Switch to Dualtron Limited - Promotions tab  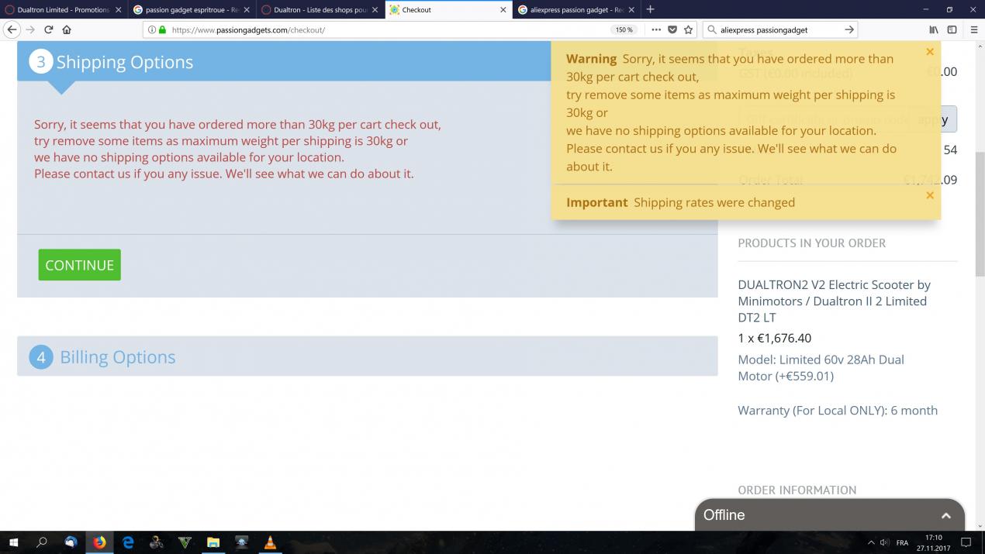[x=64, y=10]
